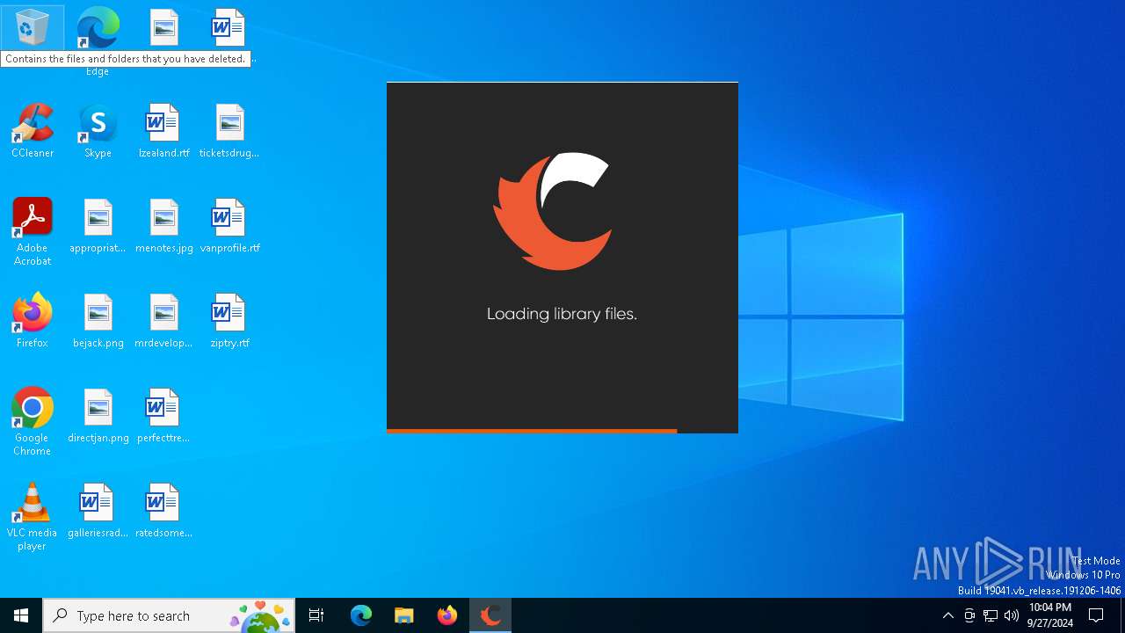Open the ziptry.rtf document
1125x633 pixels.
(x=229, y=321)
